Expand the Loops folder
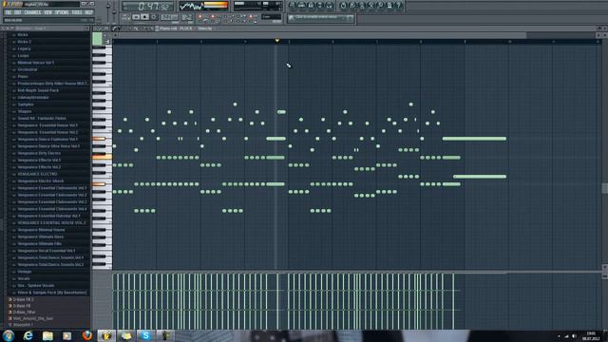 coord(23,55)
